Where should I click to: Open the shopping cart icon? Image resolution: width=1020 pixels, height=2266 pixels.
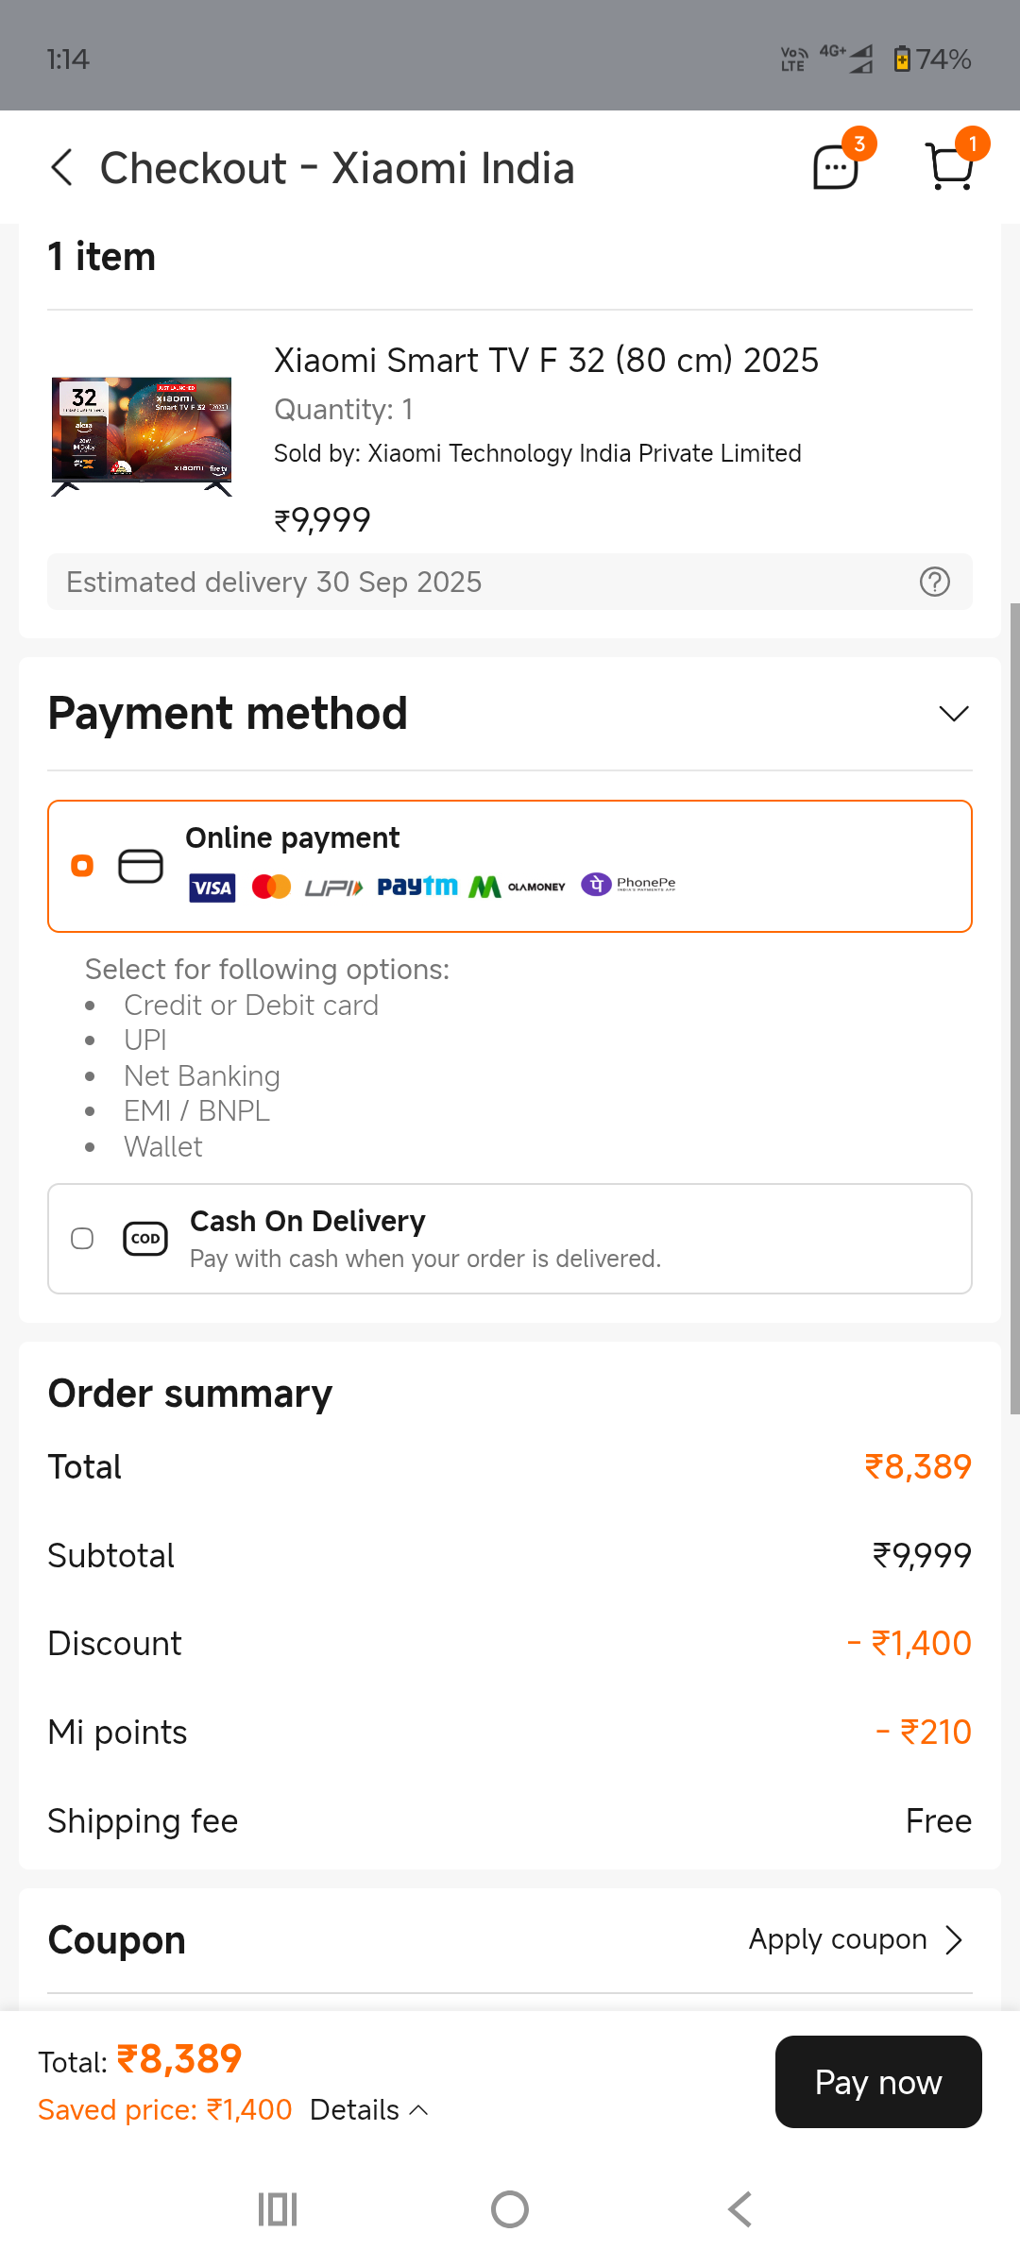point(950,167)
